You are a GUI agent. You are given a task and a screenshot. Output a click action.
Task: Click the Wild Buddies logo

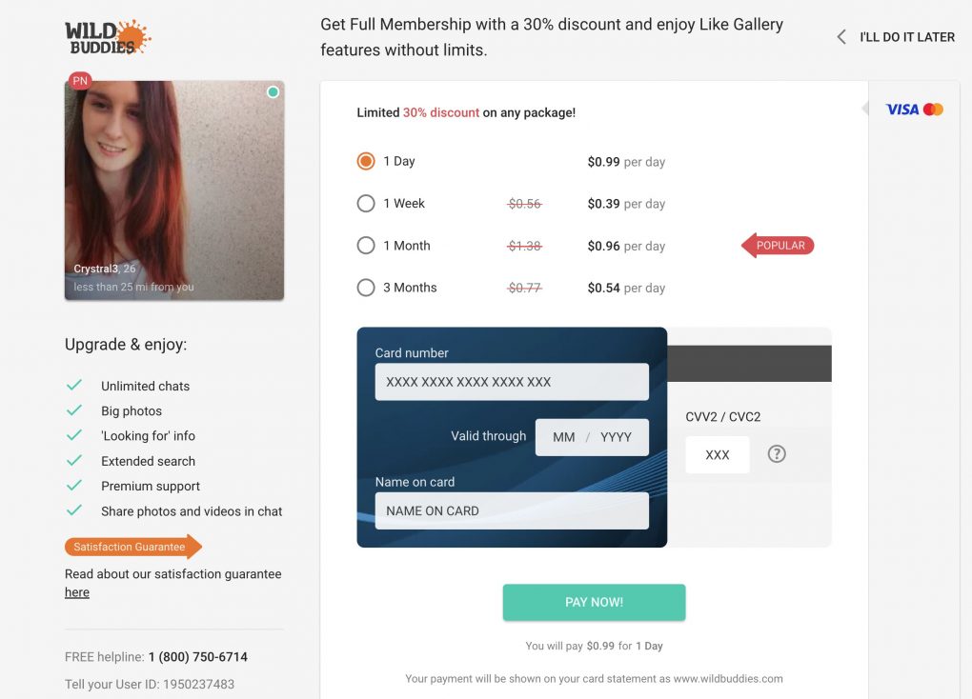(x=107, y=38)
